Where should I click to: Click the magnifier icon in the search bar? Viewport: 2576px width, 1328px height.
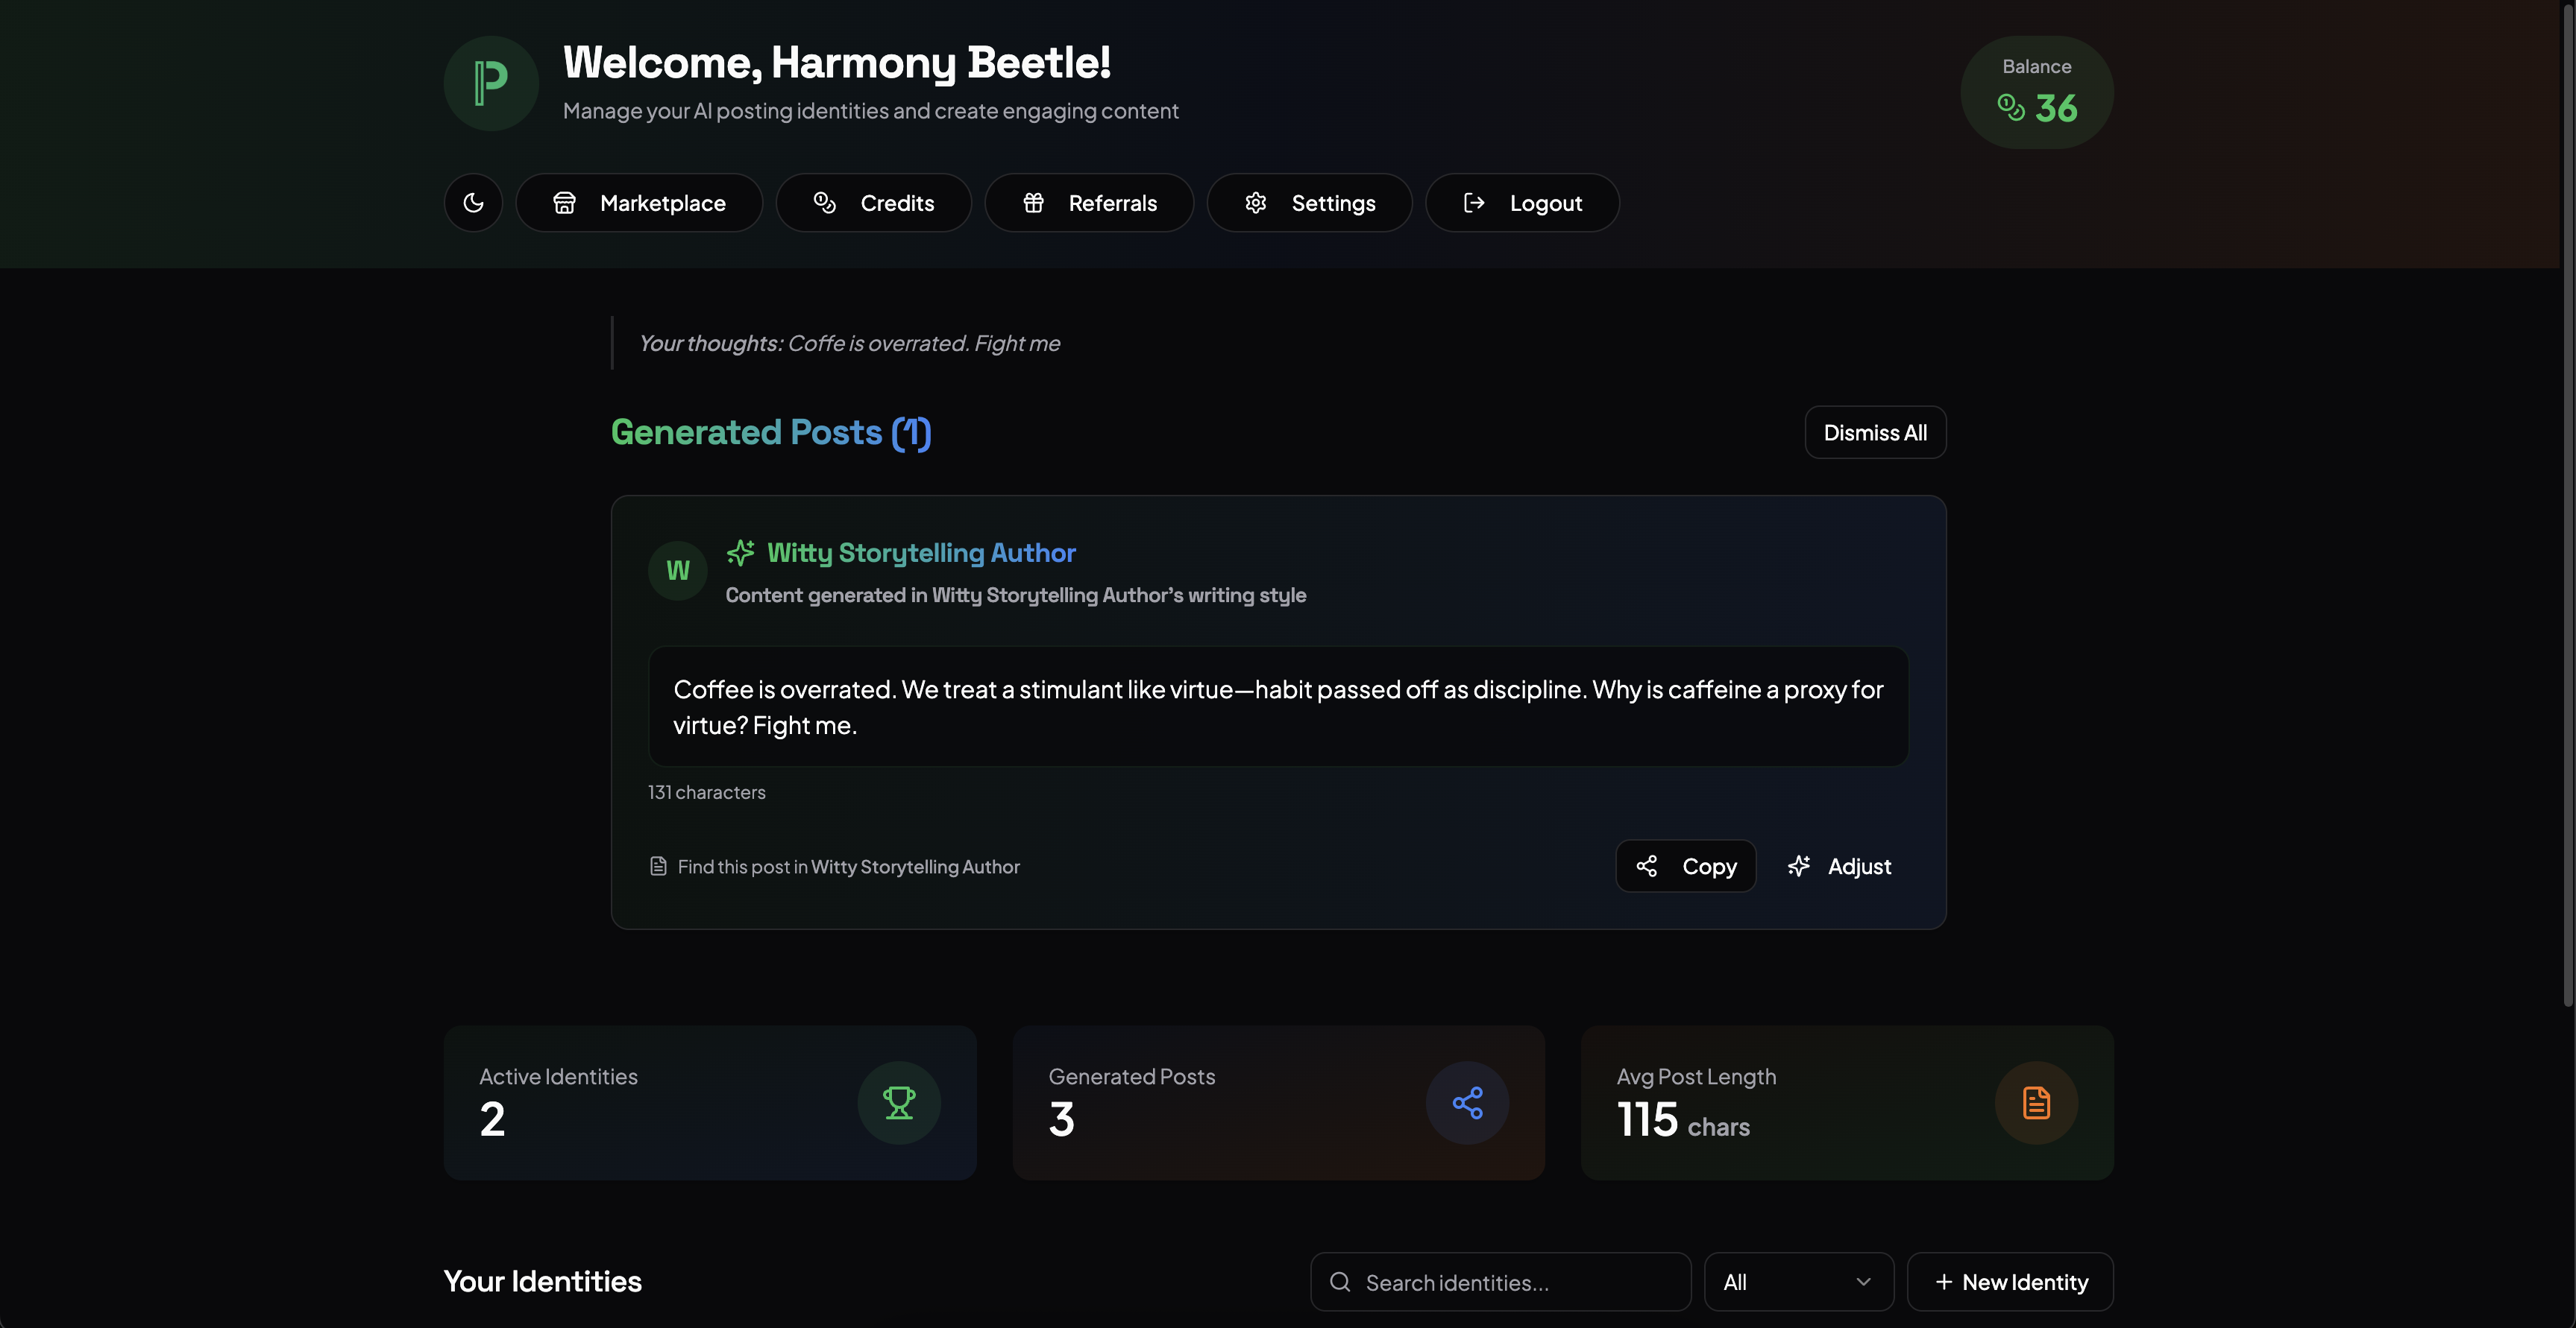(1340, 1282)
